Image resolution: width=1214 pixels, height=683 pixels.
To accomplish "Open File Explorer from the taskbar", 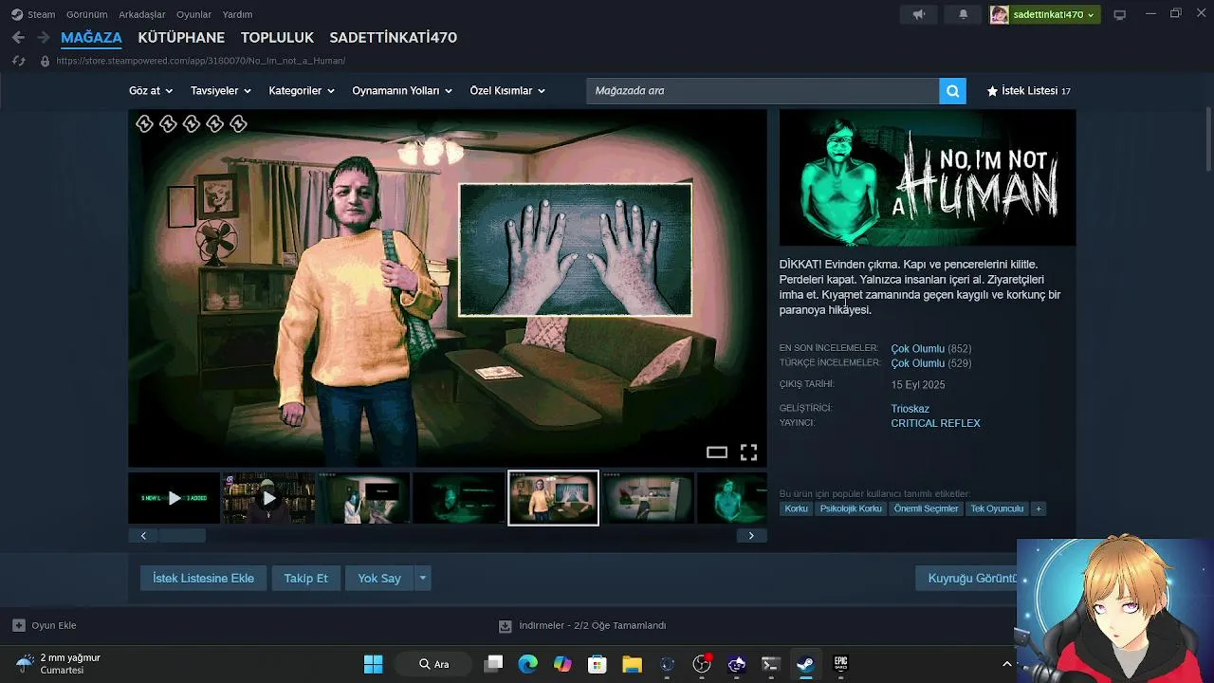I will (x=632, y=664).
